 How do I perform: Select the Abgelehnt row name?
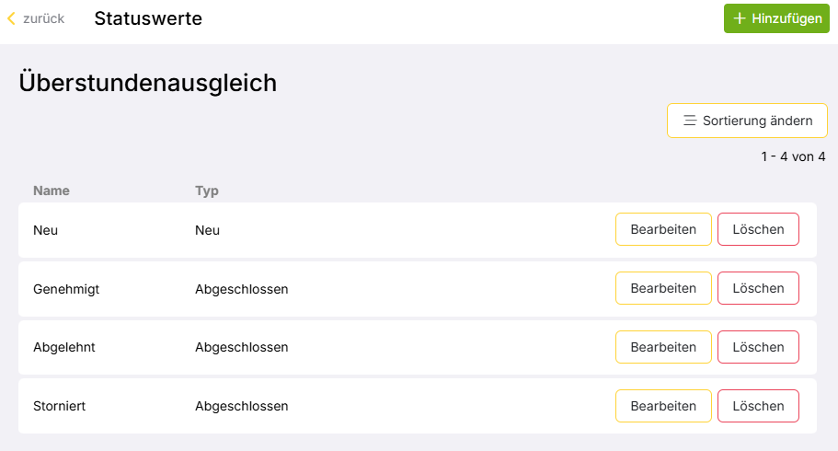(64, 348)
